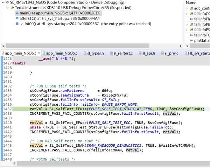Viewport: 210px width, 168px height.
Task: Click the sl_priv.c tab file icon
Action: click(x=162, y=53)
